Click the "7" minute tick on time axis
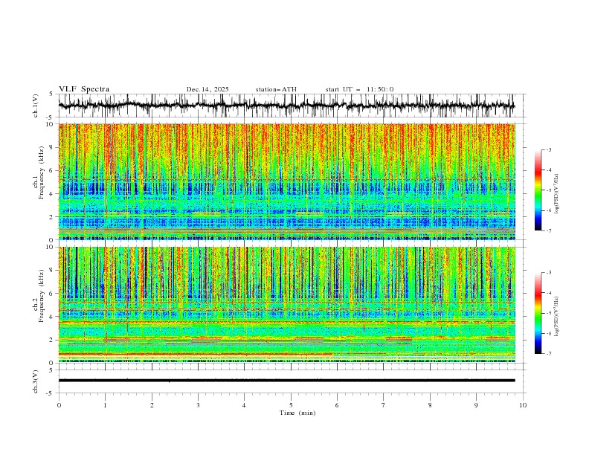This screenshot has width=589, height=455. tap(384, 405)
